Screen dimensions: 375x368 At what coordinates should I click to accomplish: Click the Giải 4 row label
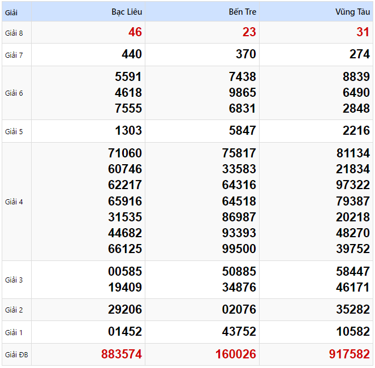14,202
